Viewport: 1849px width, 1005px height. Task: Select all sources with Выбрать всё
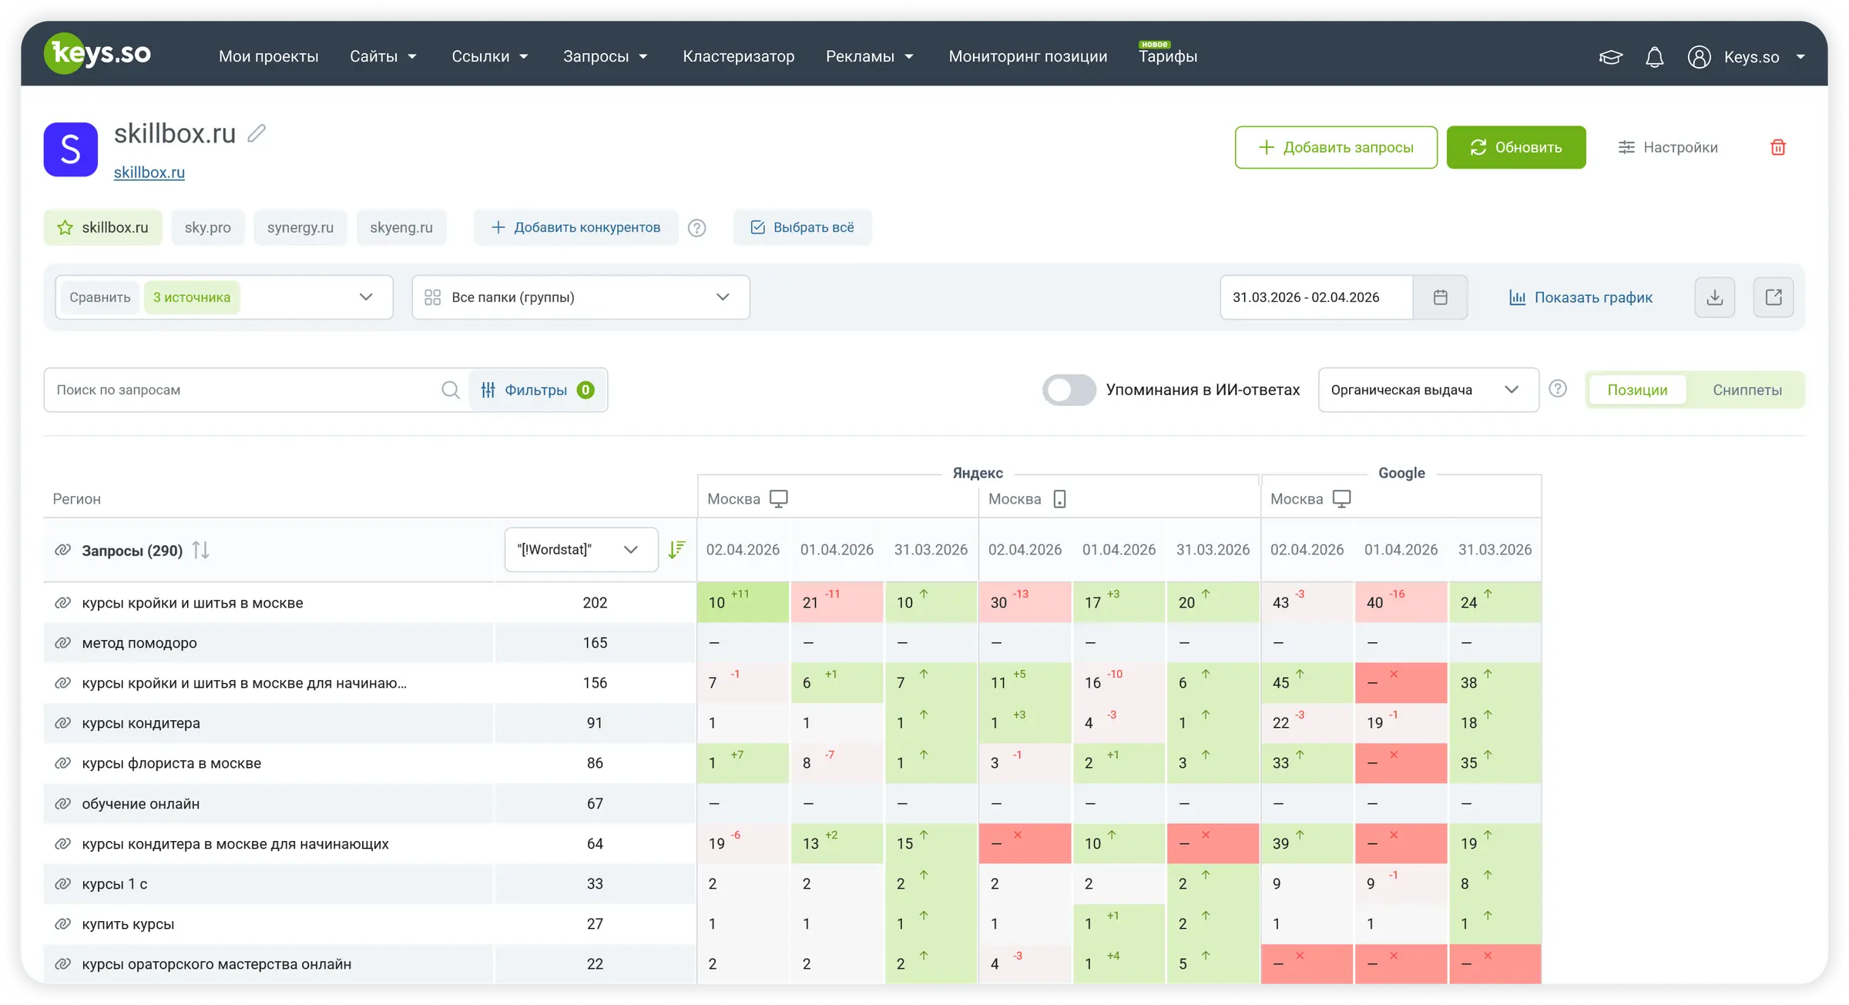tap(803, 227)
